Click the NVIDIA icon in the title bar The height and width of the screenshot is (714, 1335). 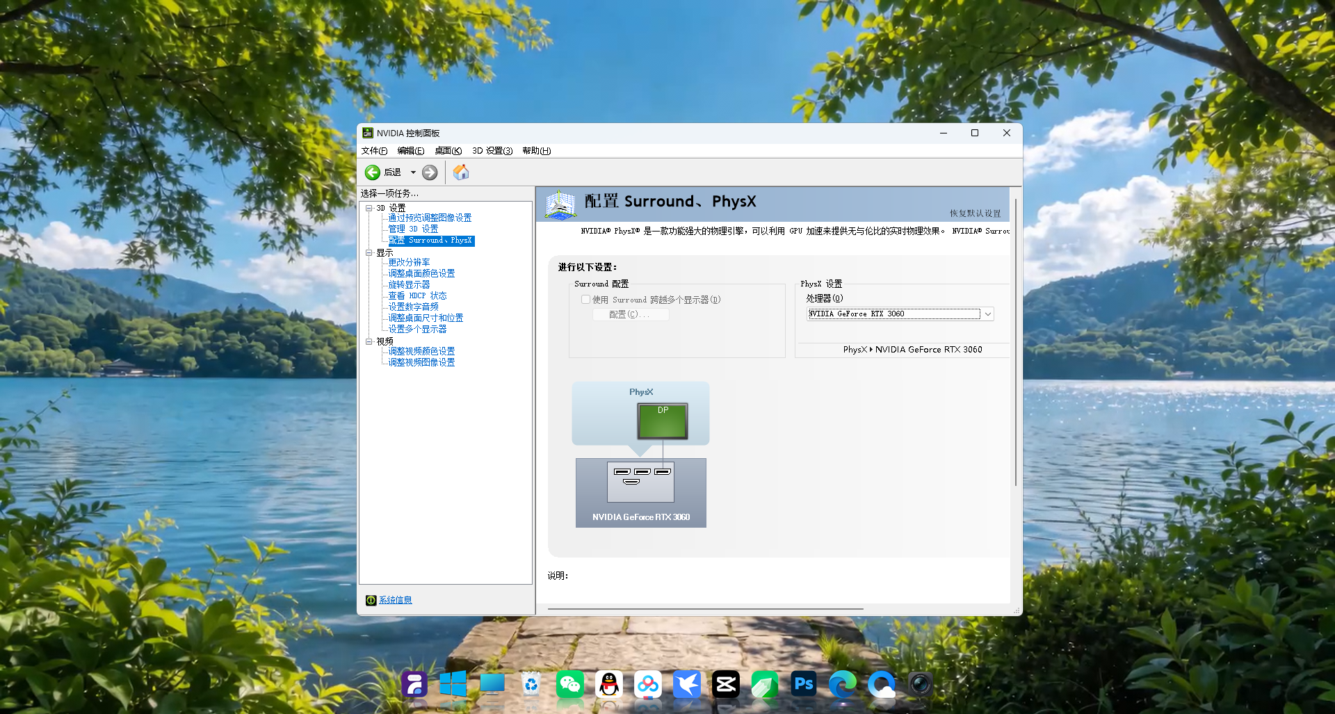[x=368, y=133]
